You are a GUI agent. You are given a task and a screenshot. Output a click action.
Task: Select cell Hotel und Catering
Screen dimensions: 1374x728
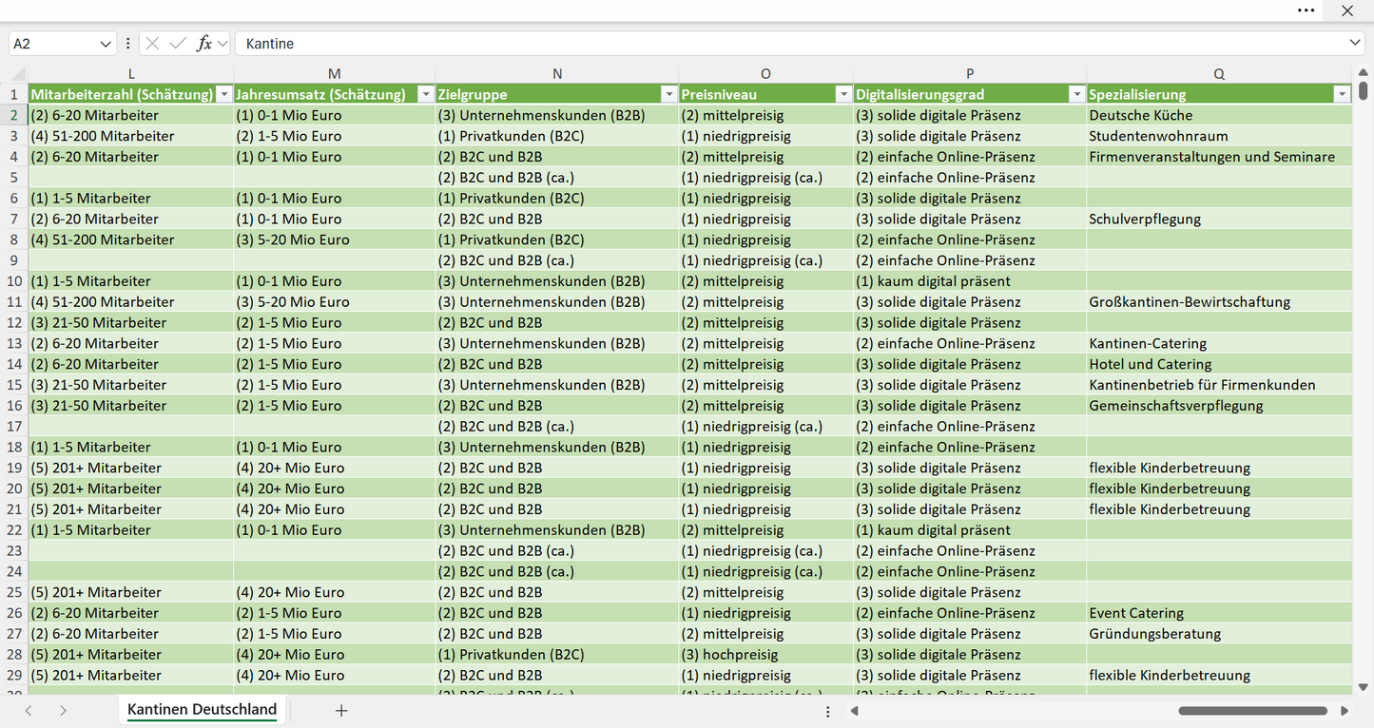coord(1219,364)
